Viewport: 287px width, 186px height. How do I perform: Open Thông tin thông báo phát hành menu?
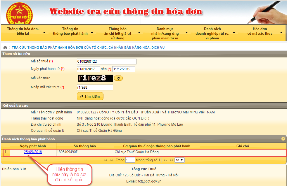70,31
